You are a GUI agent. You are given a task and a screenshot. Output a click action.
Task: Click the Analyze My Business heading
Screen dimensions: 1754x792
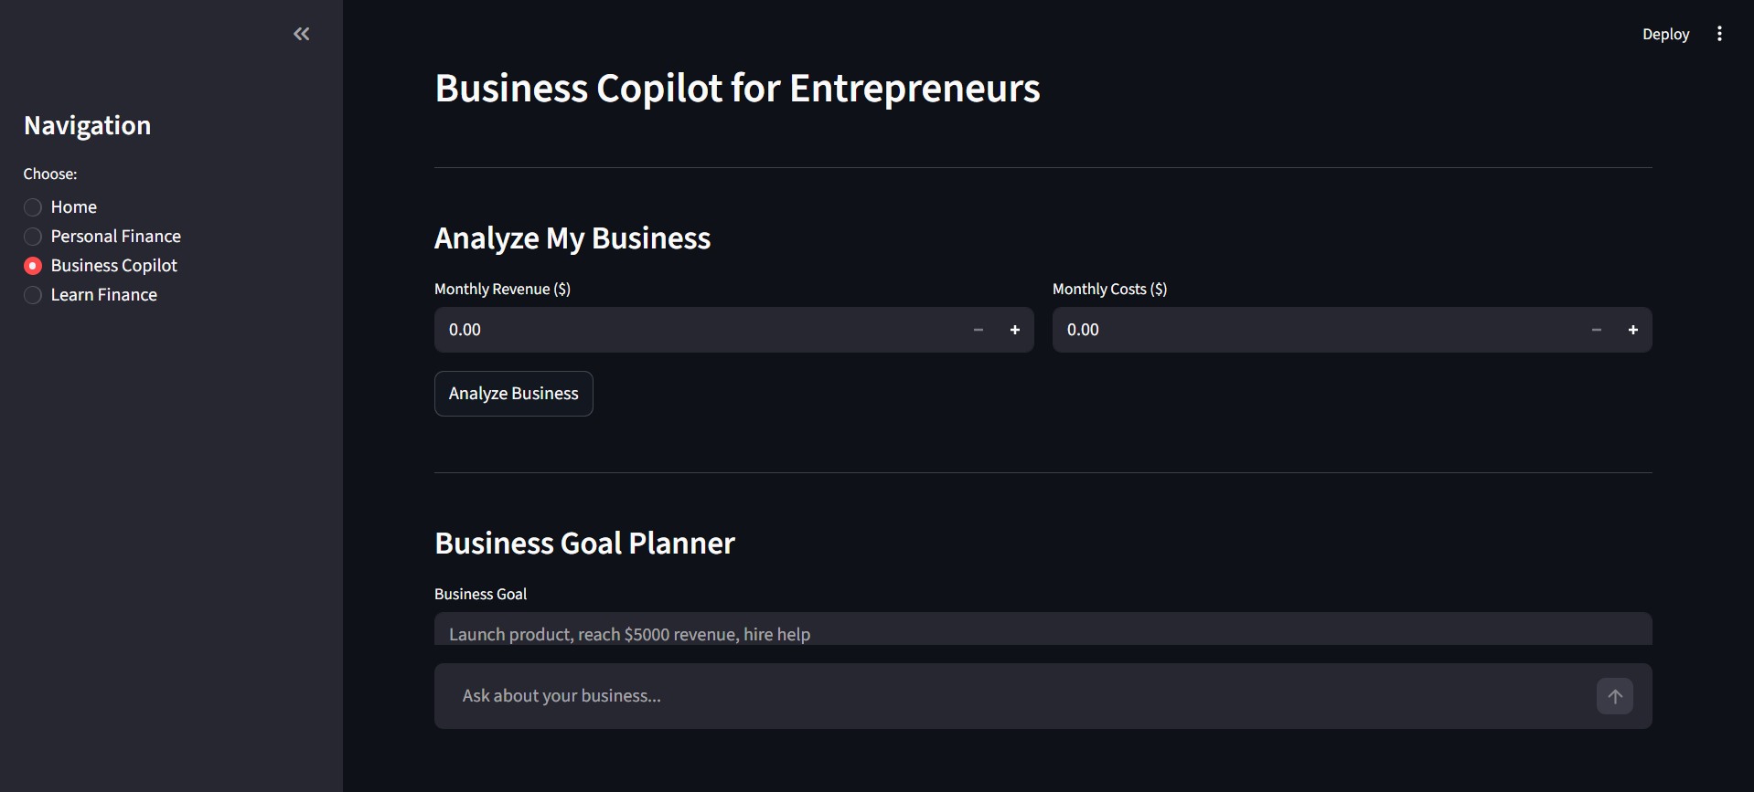point(572,238)
